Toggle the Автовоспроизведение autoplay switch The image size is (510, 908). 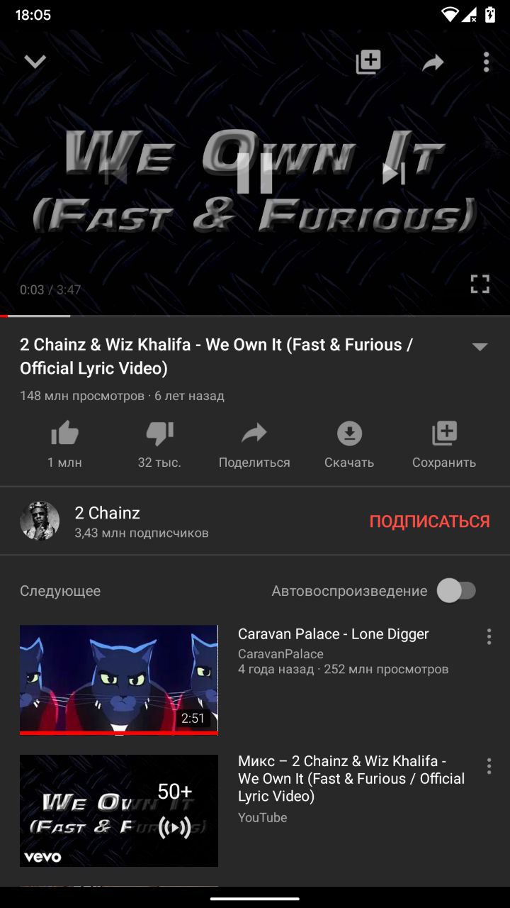click(456, 590)
